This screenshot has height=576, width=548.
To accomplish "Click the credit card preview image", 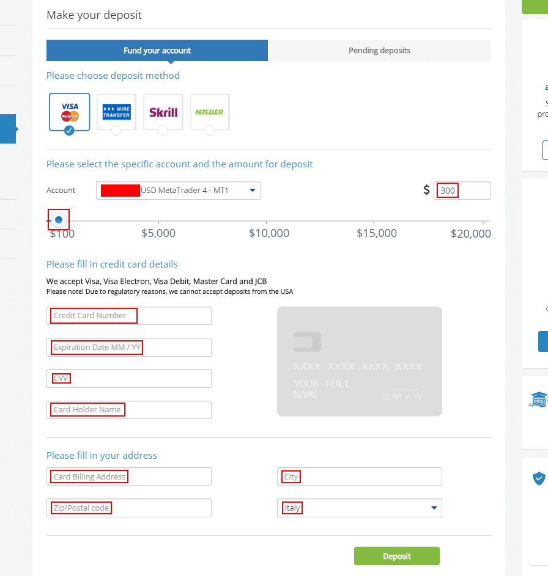I will [359, 361].
